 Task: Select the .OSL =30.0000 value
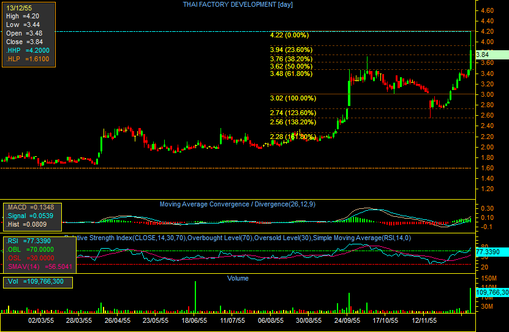[30, 258]
